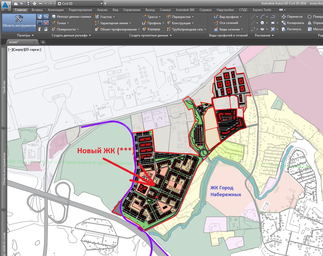The height and width of the screenshot is (256, 323).
Task: Open the Управление ribbon tab
Action: click(x=132, y=10)
